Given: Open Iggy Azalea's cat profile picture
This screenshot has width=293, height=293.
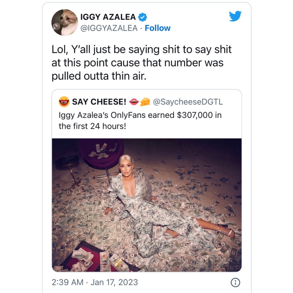Looking at the screenshot, I should 65,22.
